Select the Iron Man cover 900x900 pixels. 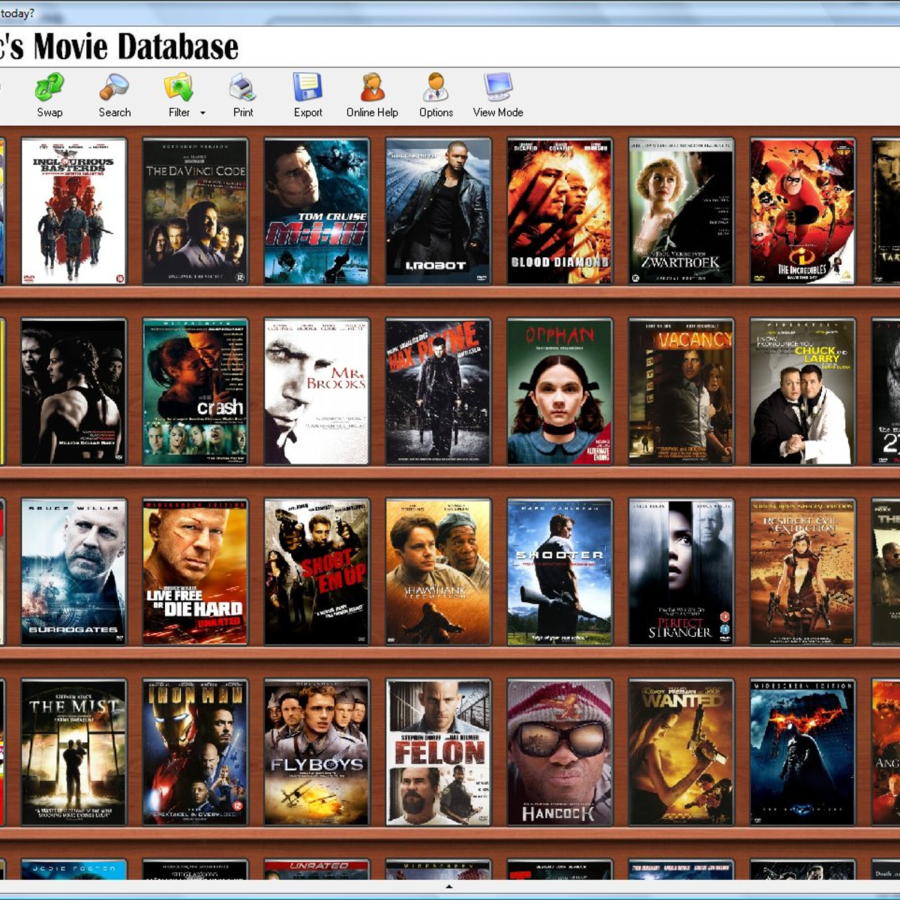(x=195, y=751)
